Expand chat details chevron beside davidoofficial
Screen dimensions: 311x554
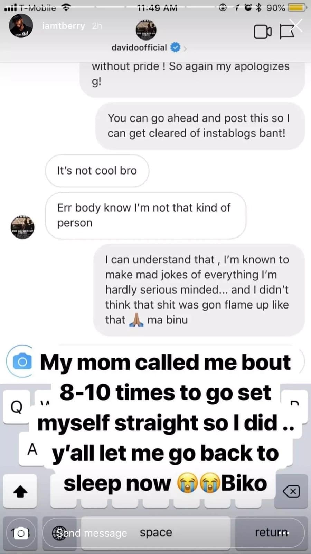pos(185,48)
